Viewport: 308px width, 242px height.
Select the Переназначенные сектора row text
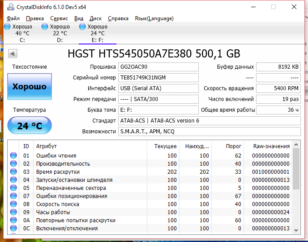coord(71,188)
